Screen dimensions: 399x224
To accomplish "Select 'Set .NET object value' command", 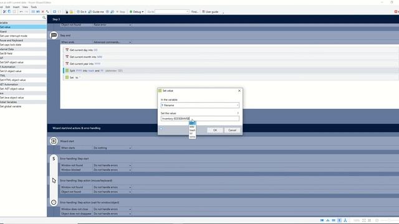I will 23,88.
